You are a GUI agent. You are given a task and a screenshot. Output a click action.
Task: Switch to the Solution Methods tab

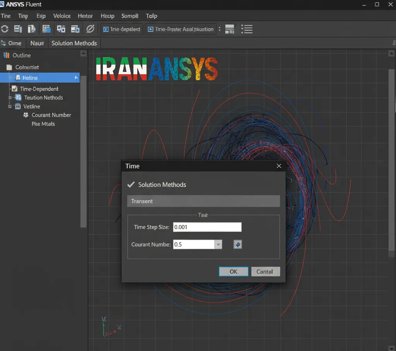tap(74, 43)
